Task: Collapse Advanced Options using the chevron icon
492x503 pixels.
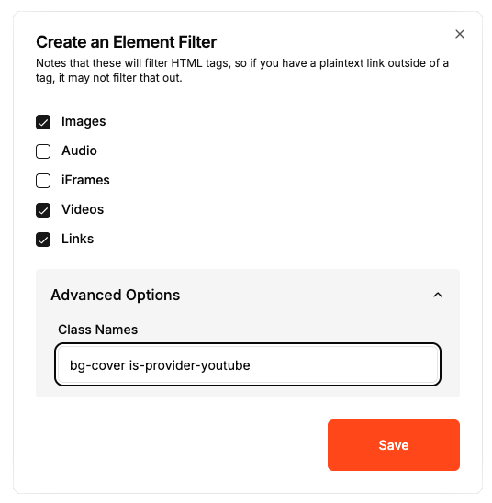Action: pyautogui.click(x=438, y=295)
